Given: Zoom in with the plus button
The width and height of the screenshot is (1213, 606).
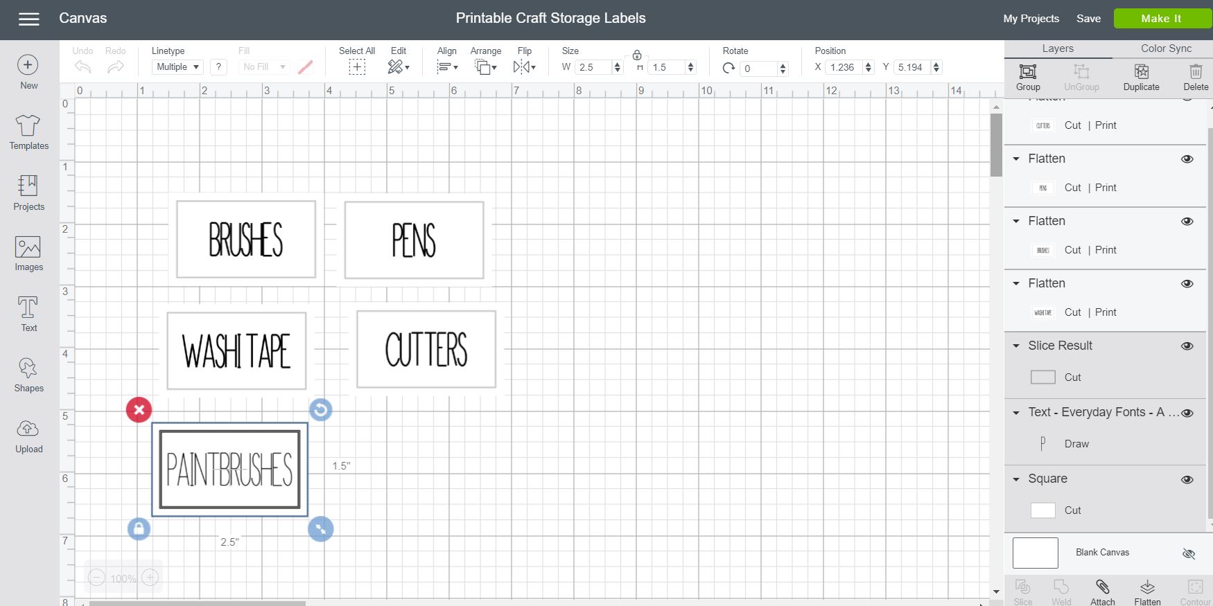Looking at the screenshot, I should [x=150, y=578].
